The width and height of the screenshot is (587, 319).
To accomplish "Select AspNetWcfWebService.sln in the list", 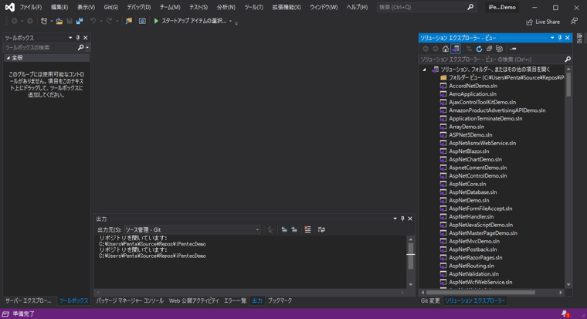I will [x=480, y=282].
